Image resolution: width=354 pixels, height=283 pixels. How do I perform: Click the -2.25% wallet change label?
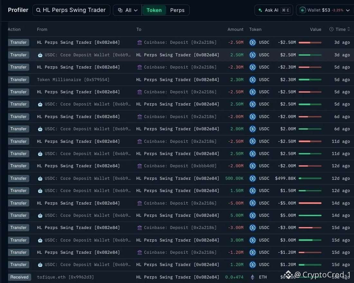[x=338, y=10]
